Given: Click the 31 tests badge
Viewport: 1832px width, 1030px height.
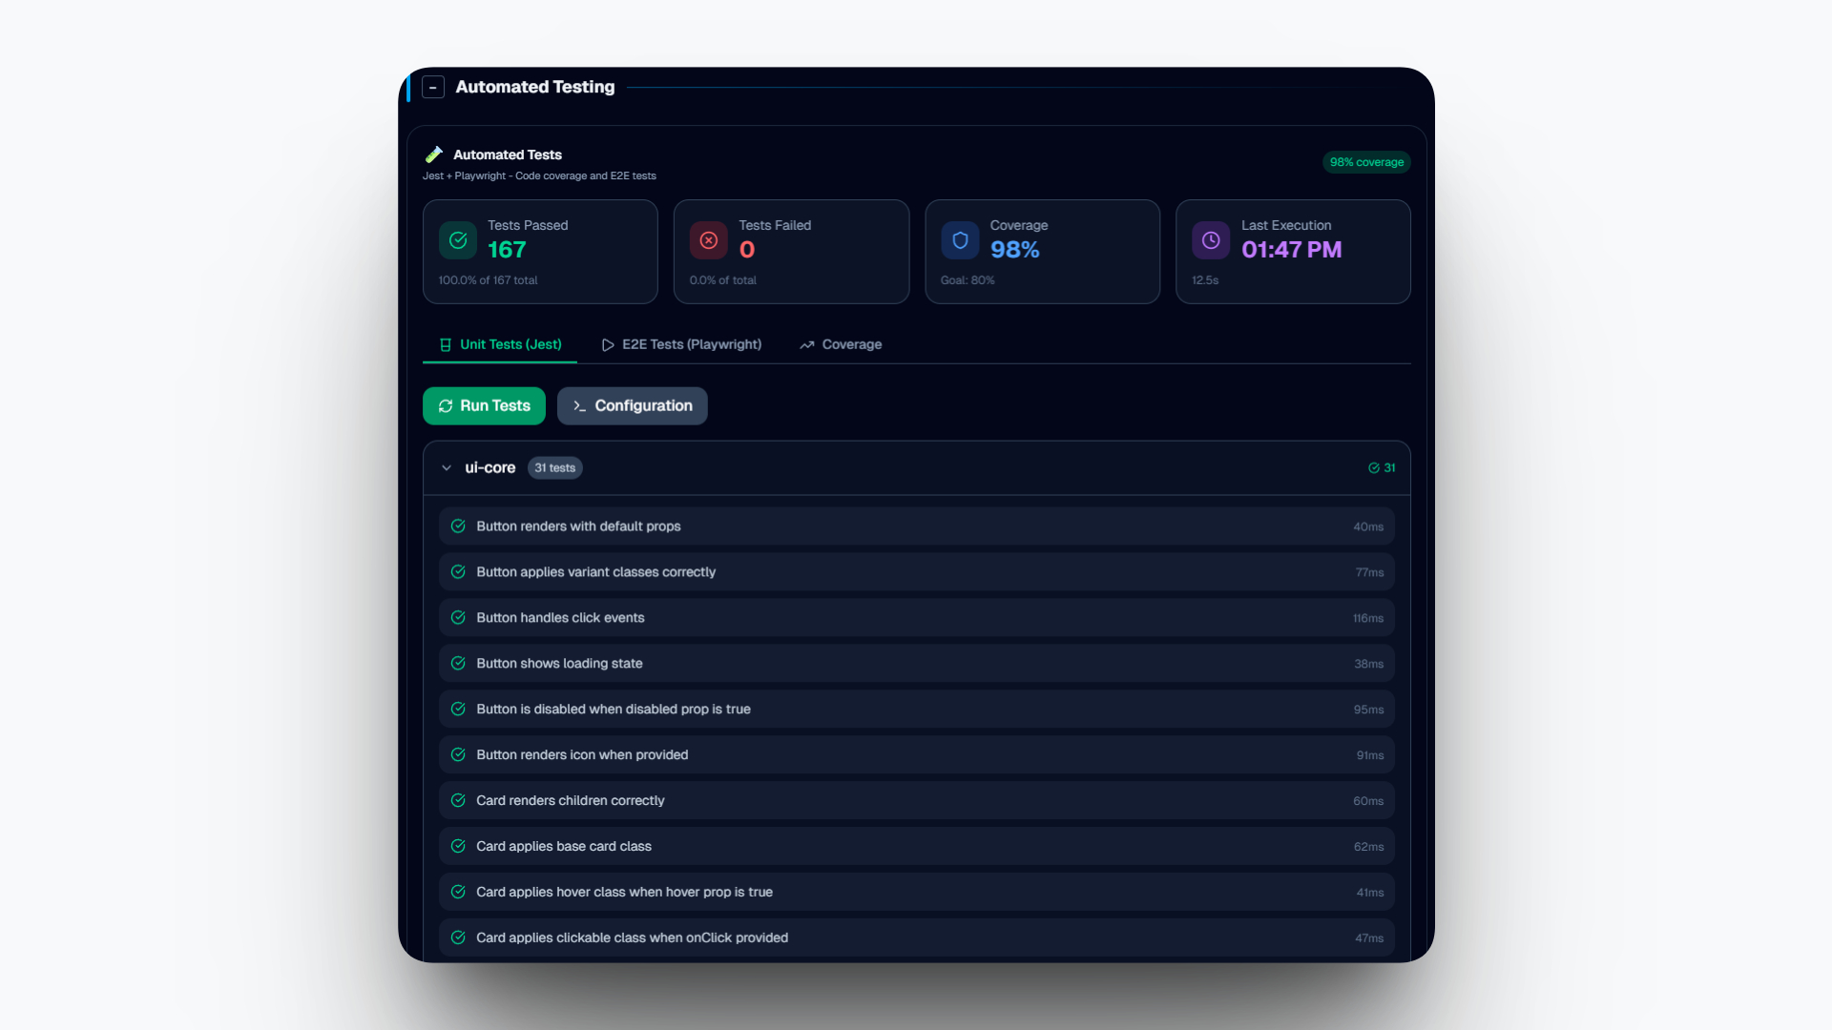Looking at the screenshot, I should 554,468.
